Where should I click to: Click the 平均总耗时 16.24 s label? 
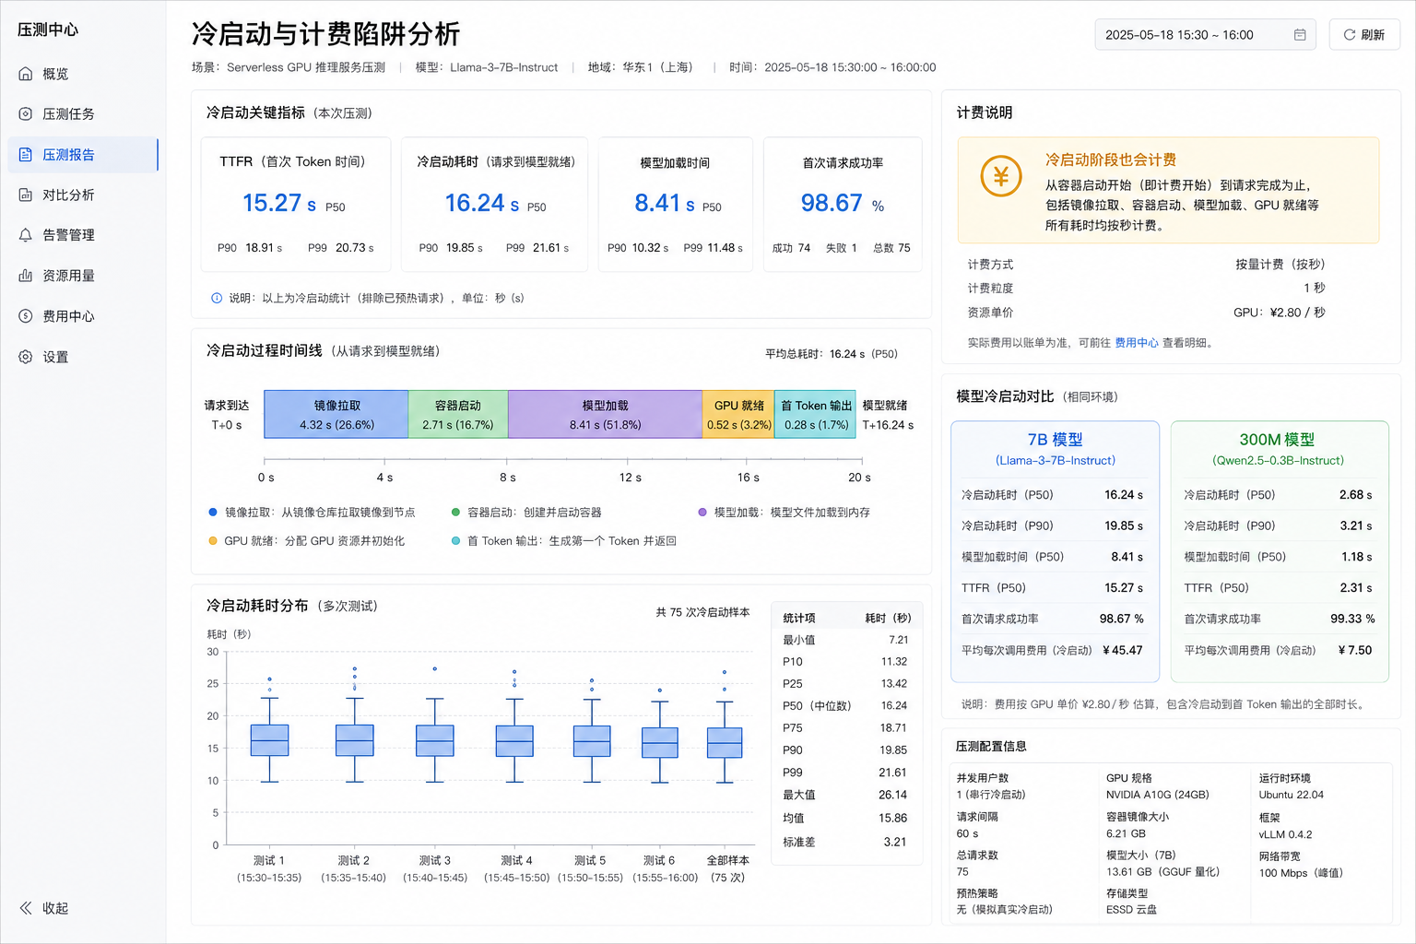point(831,354)
